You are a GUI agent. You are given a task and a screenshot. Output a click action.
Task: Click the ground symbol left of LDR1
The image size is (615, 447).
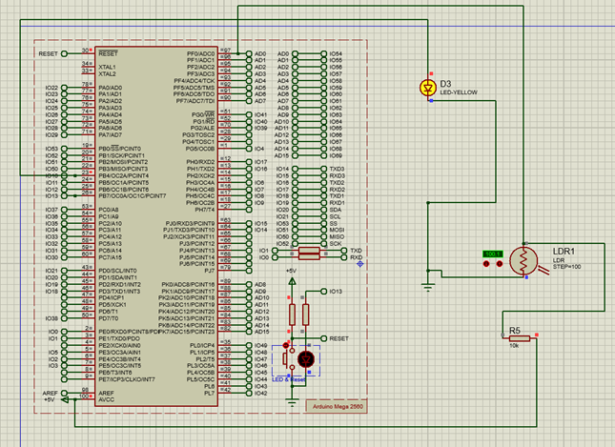coord(428,283)
